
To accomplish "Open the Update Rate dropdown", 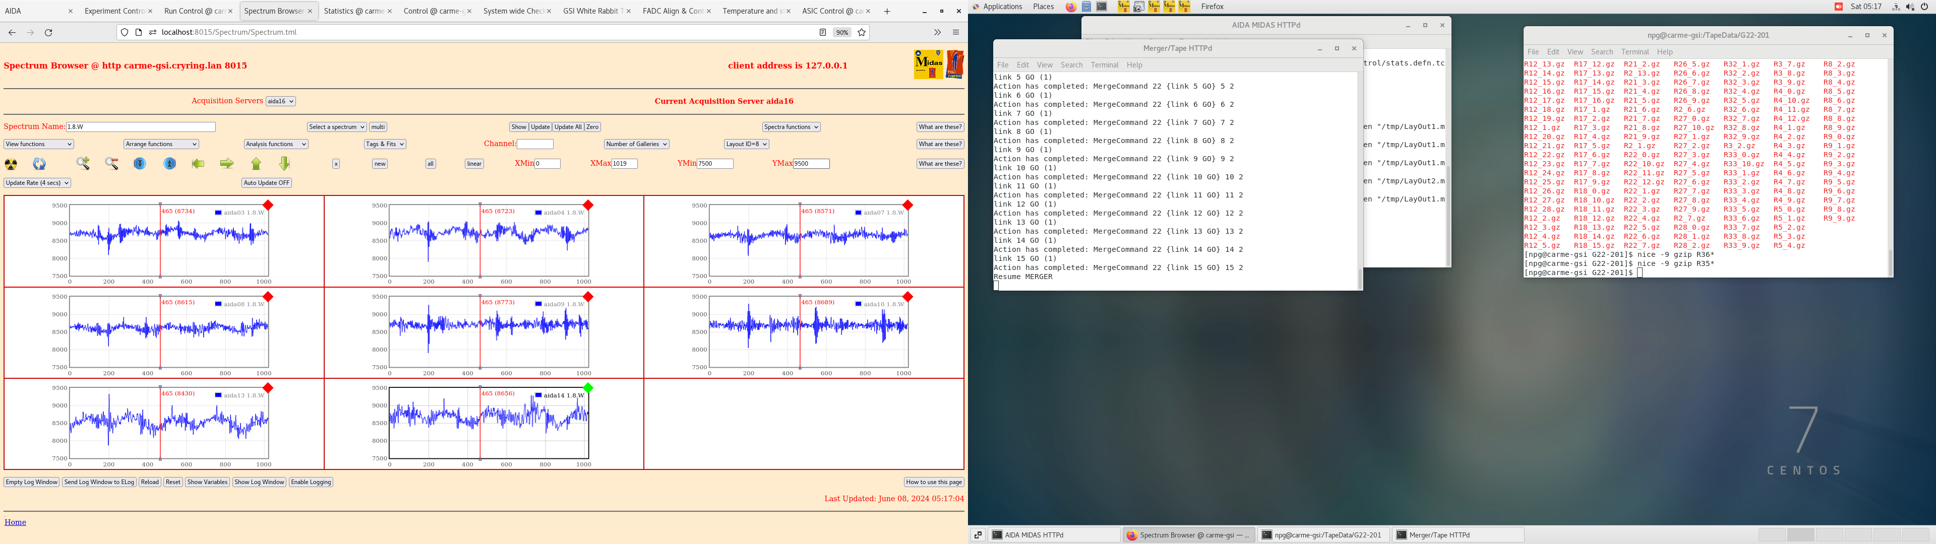I will (37, 182).
